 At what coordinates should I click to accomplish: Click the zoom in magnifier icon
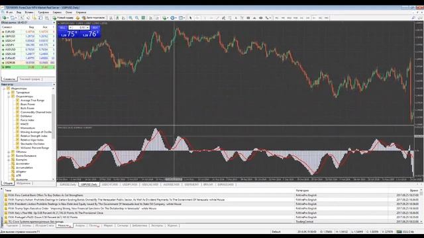tap(131, 18)
